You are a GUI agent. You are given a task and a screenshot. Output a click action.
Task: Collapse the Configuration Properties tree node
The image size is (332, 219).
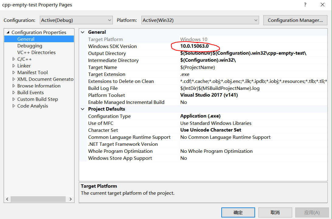pyautogui.click(x=8, y=33)
